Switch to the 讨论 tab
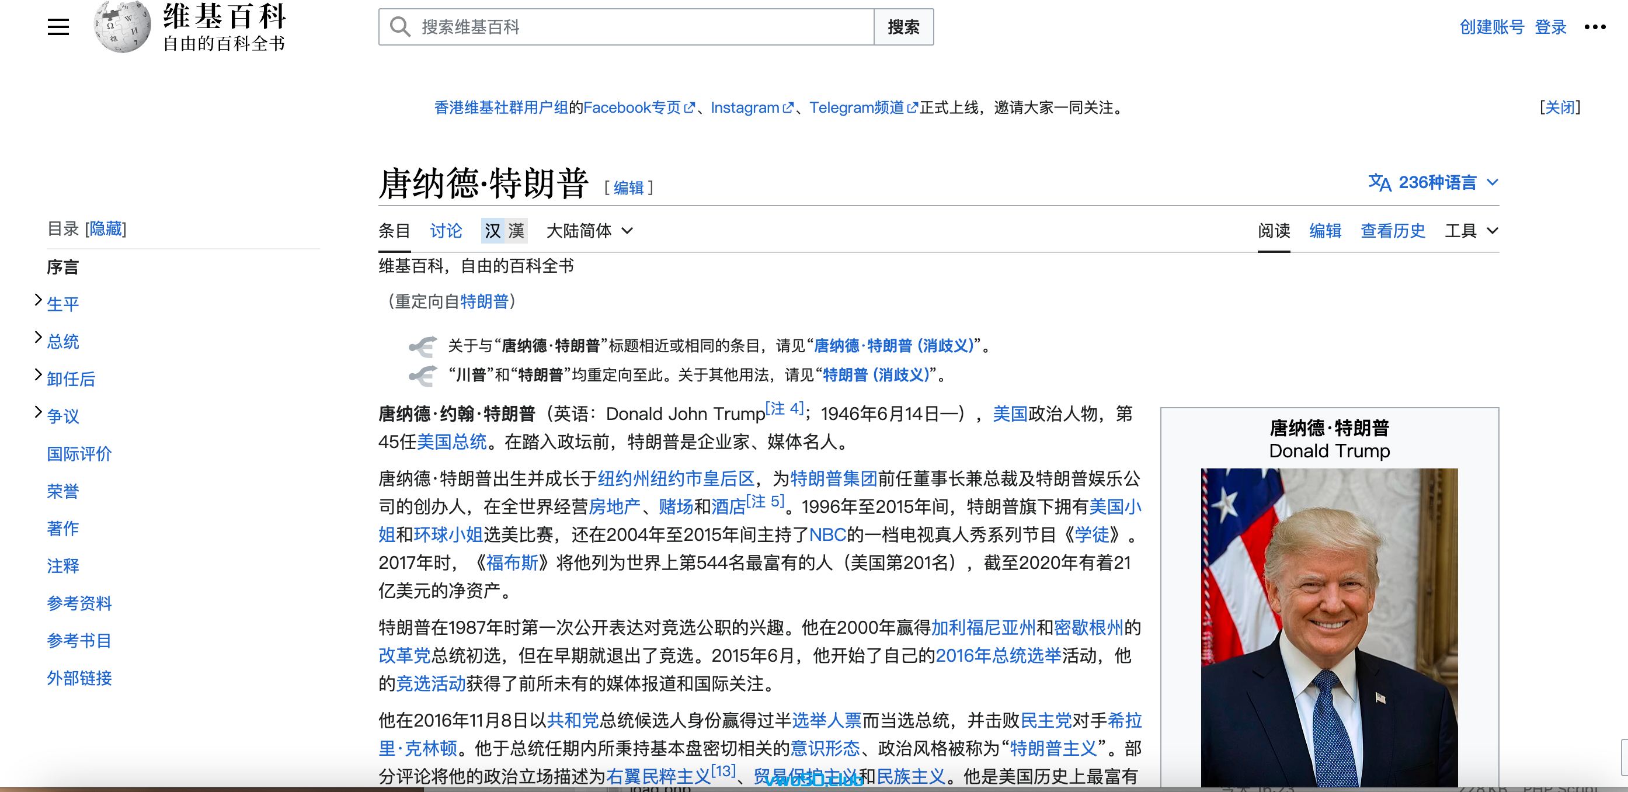 (x=446, y=231)
